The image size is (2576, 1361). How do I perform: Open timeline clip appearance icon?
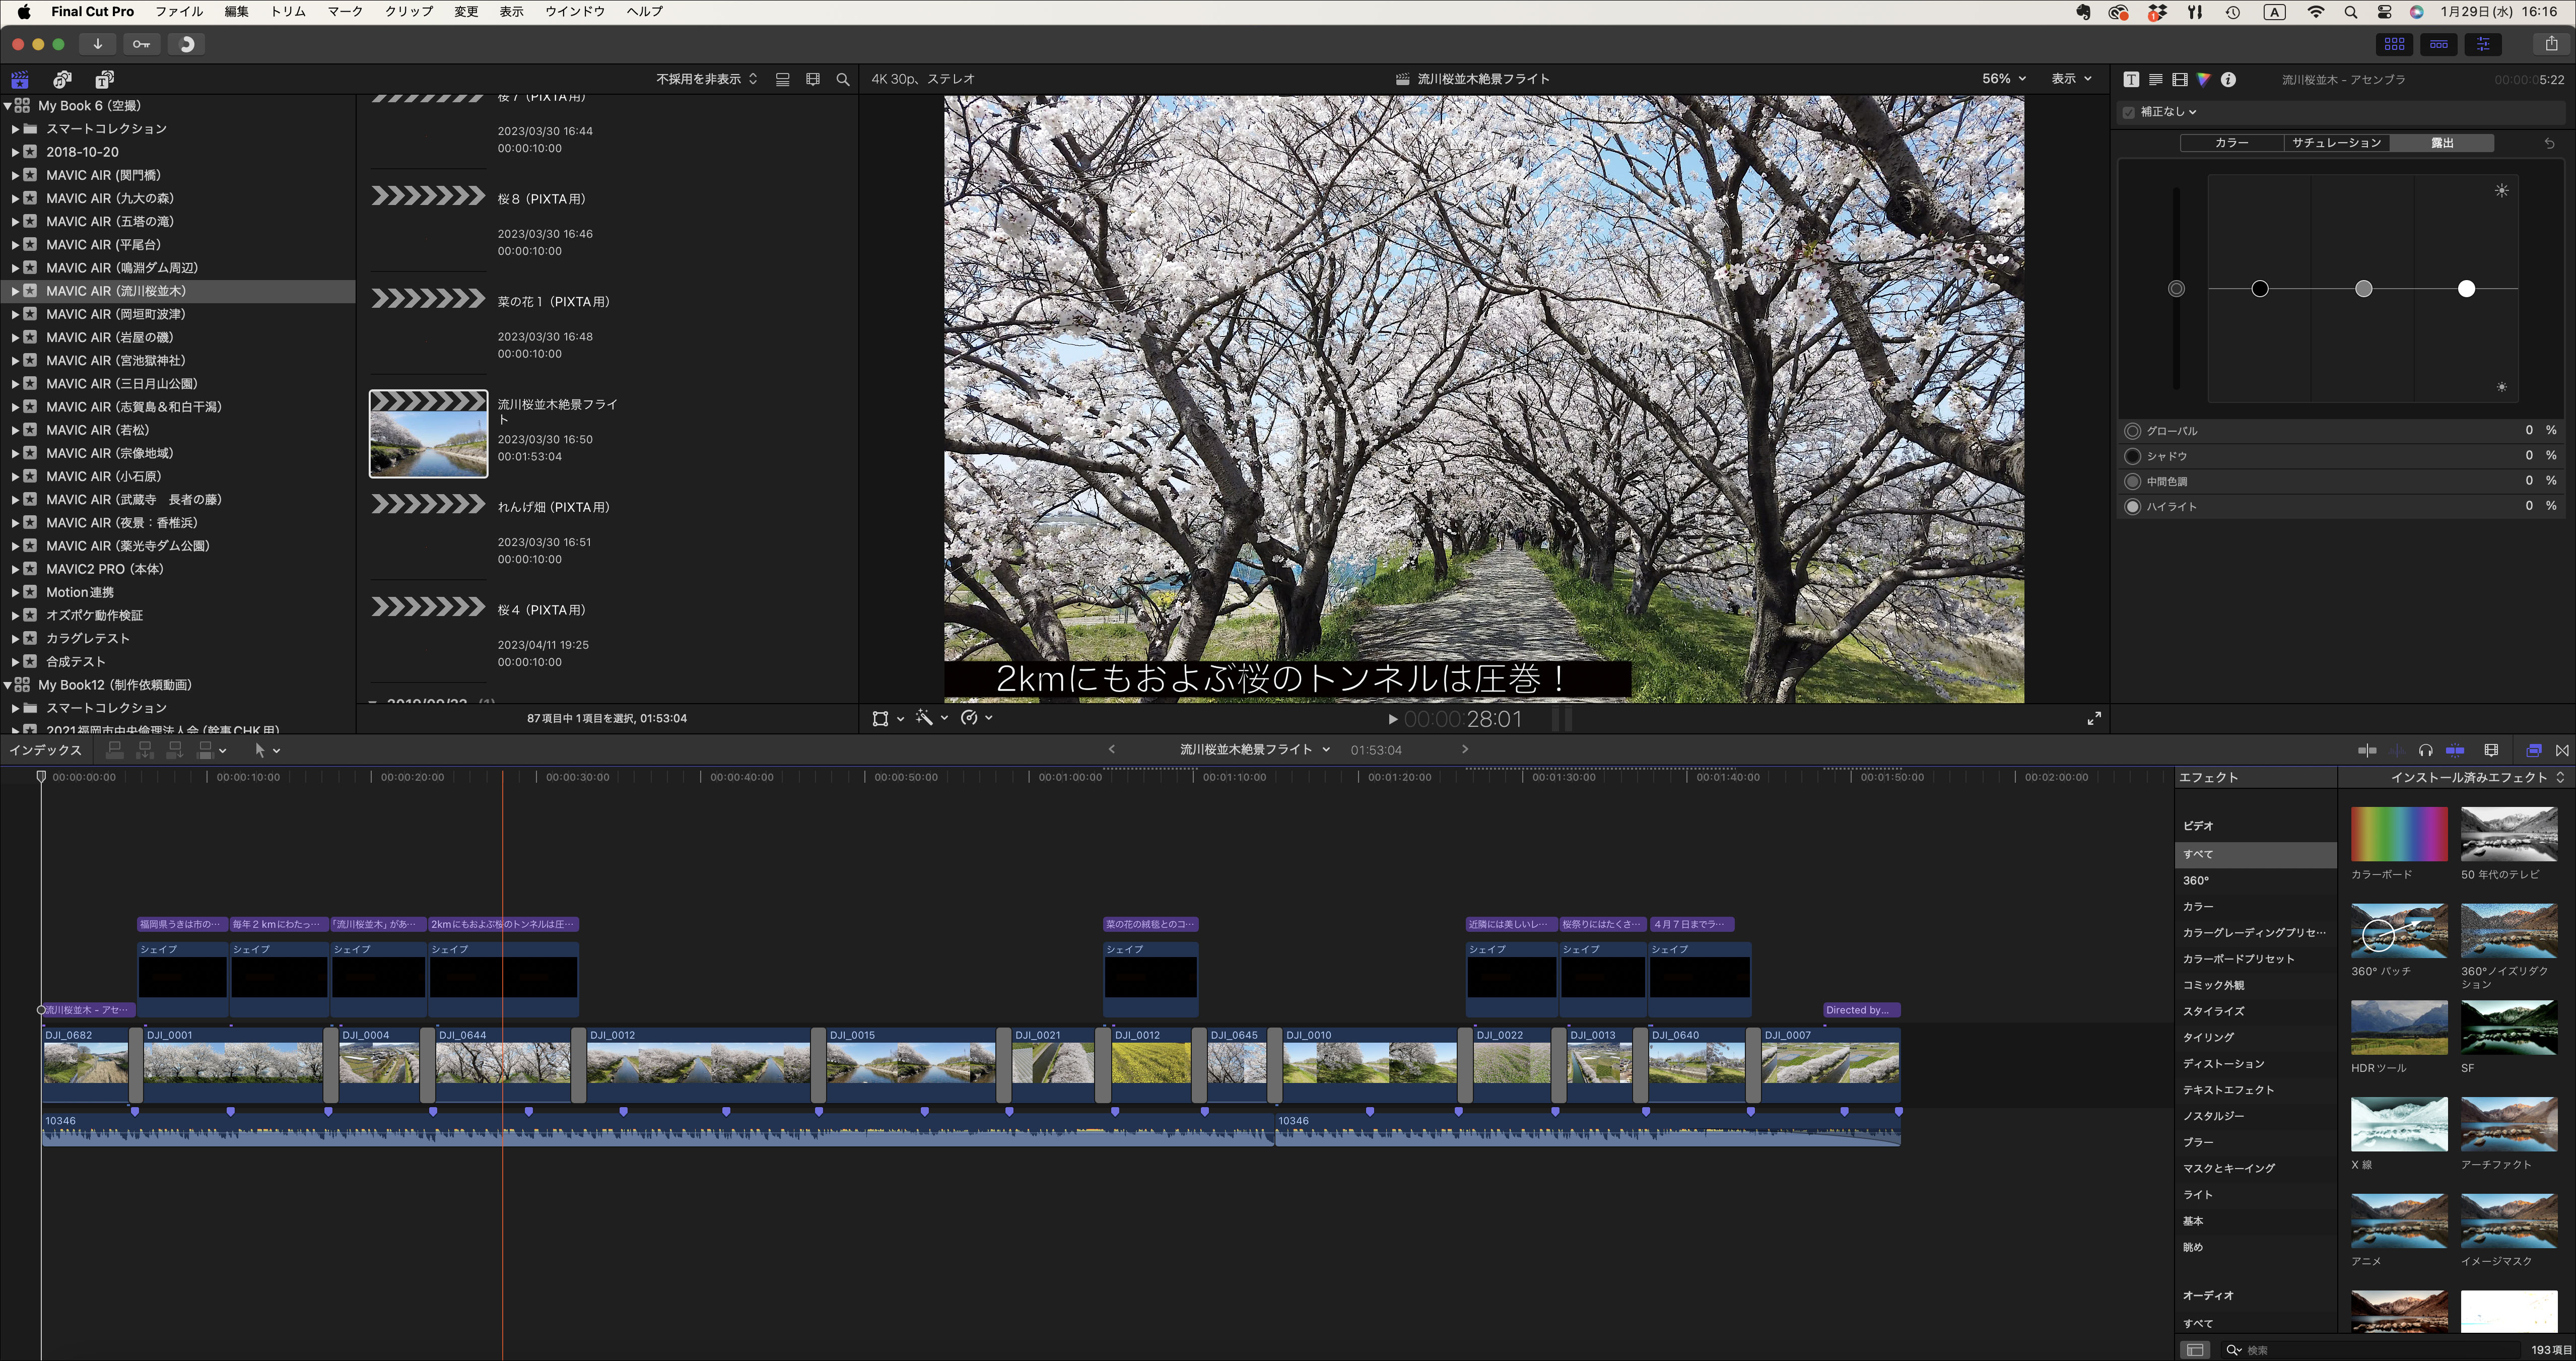(2491, 750)
